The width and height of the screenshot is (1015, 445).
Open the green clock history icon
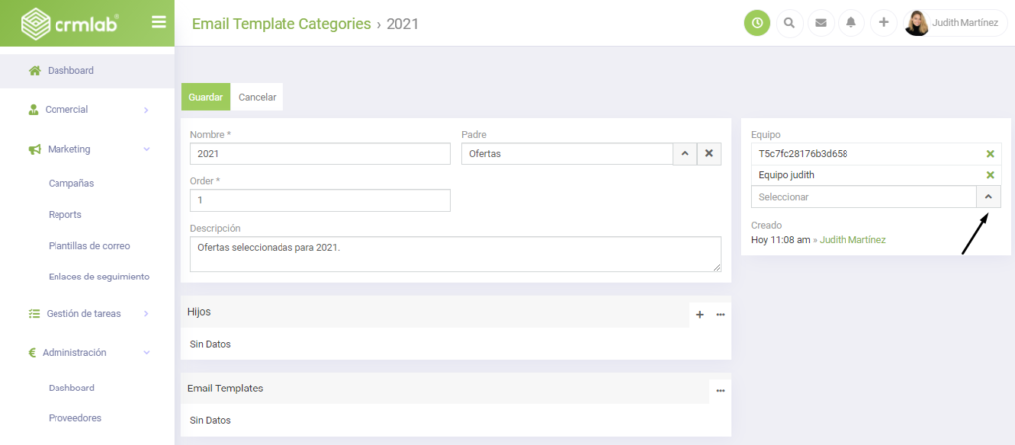757,23
